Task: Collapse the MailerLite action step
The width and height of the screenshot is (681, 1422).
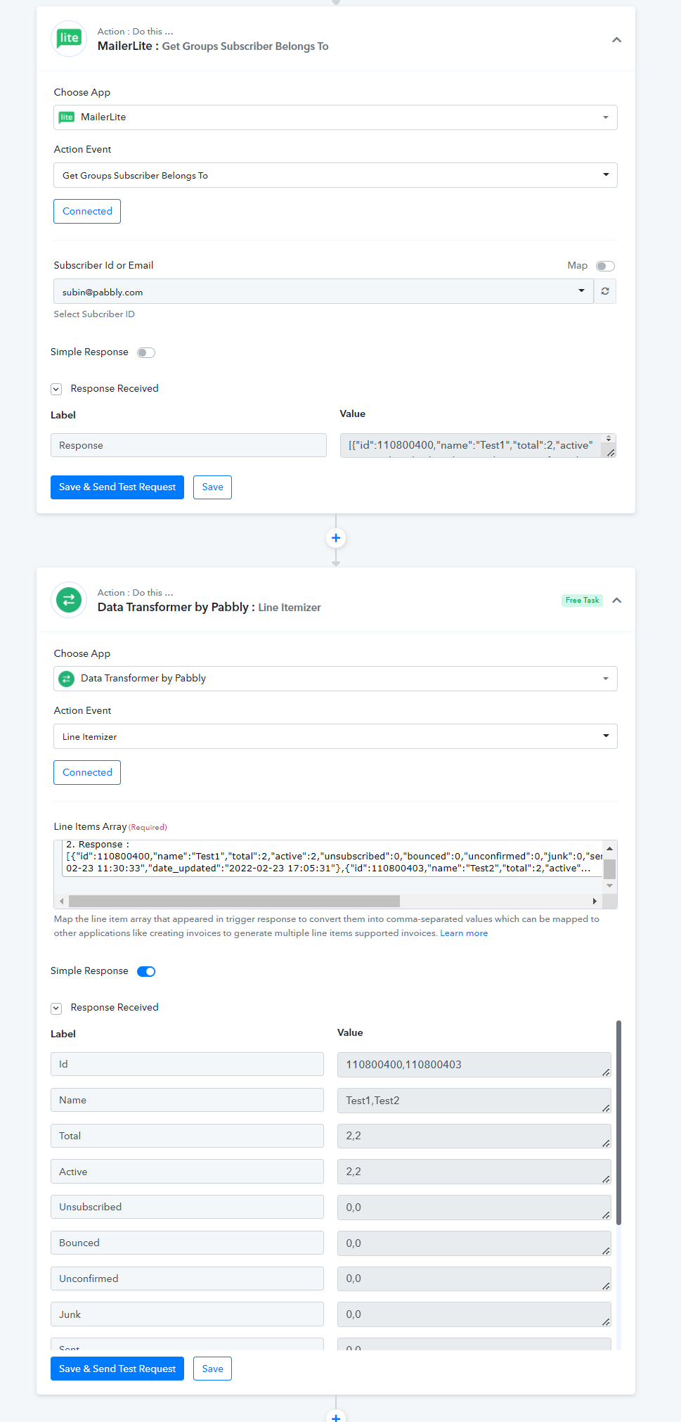Action: (616, 39)
